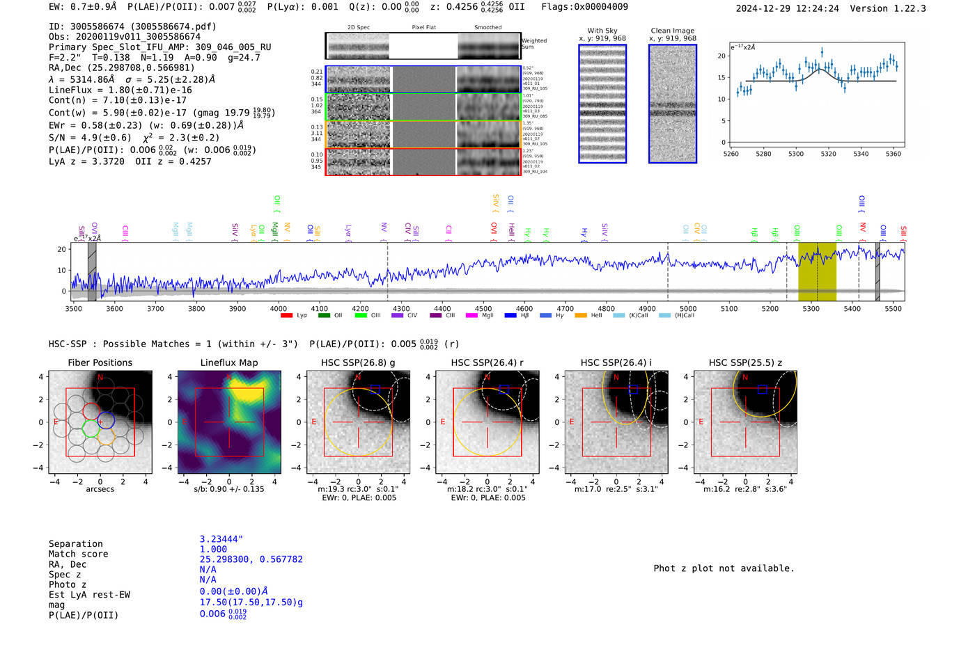Click the "2D Spec" column header
Image resolution: width=975 pixels, height=663 pixels.
pos(359,27)
